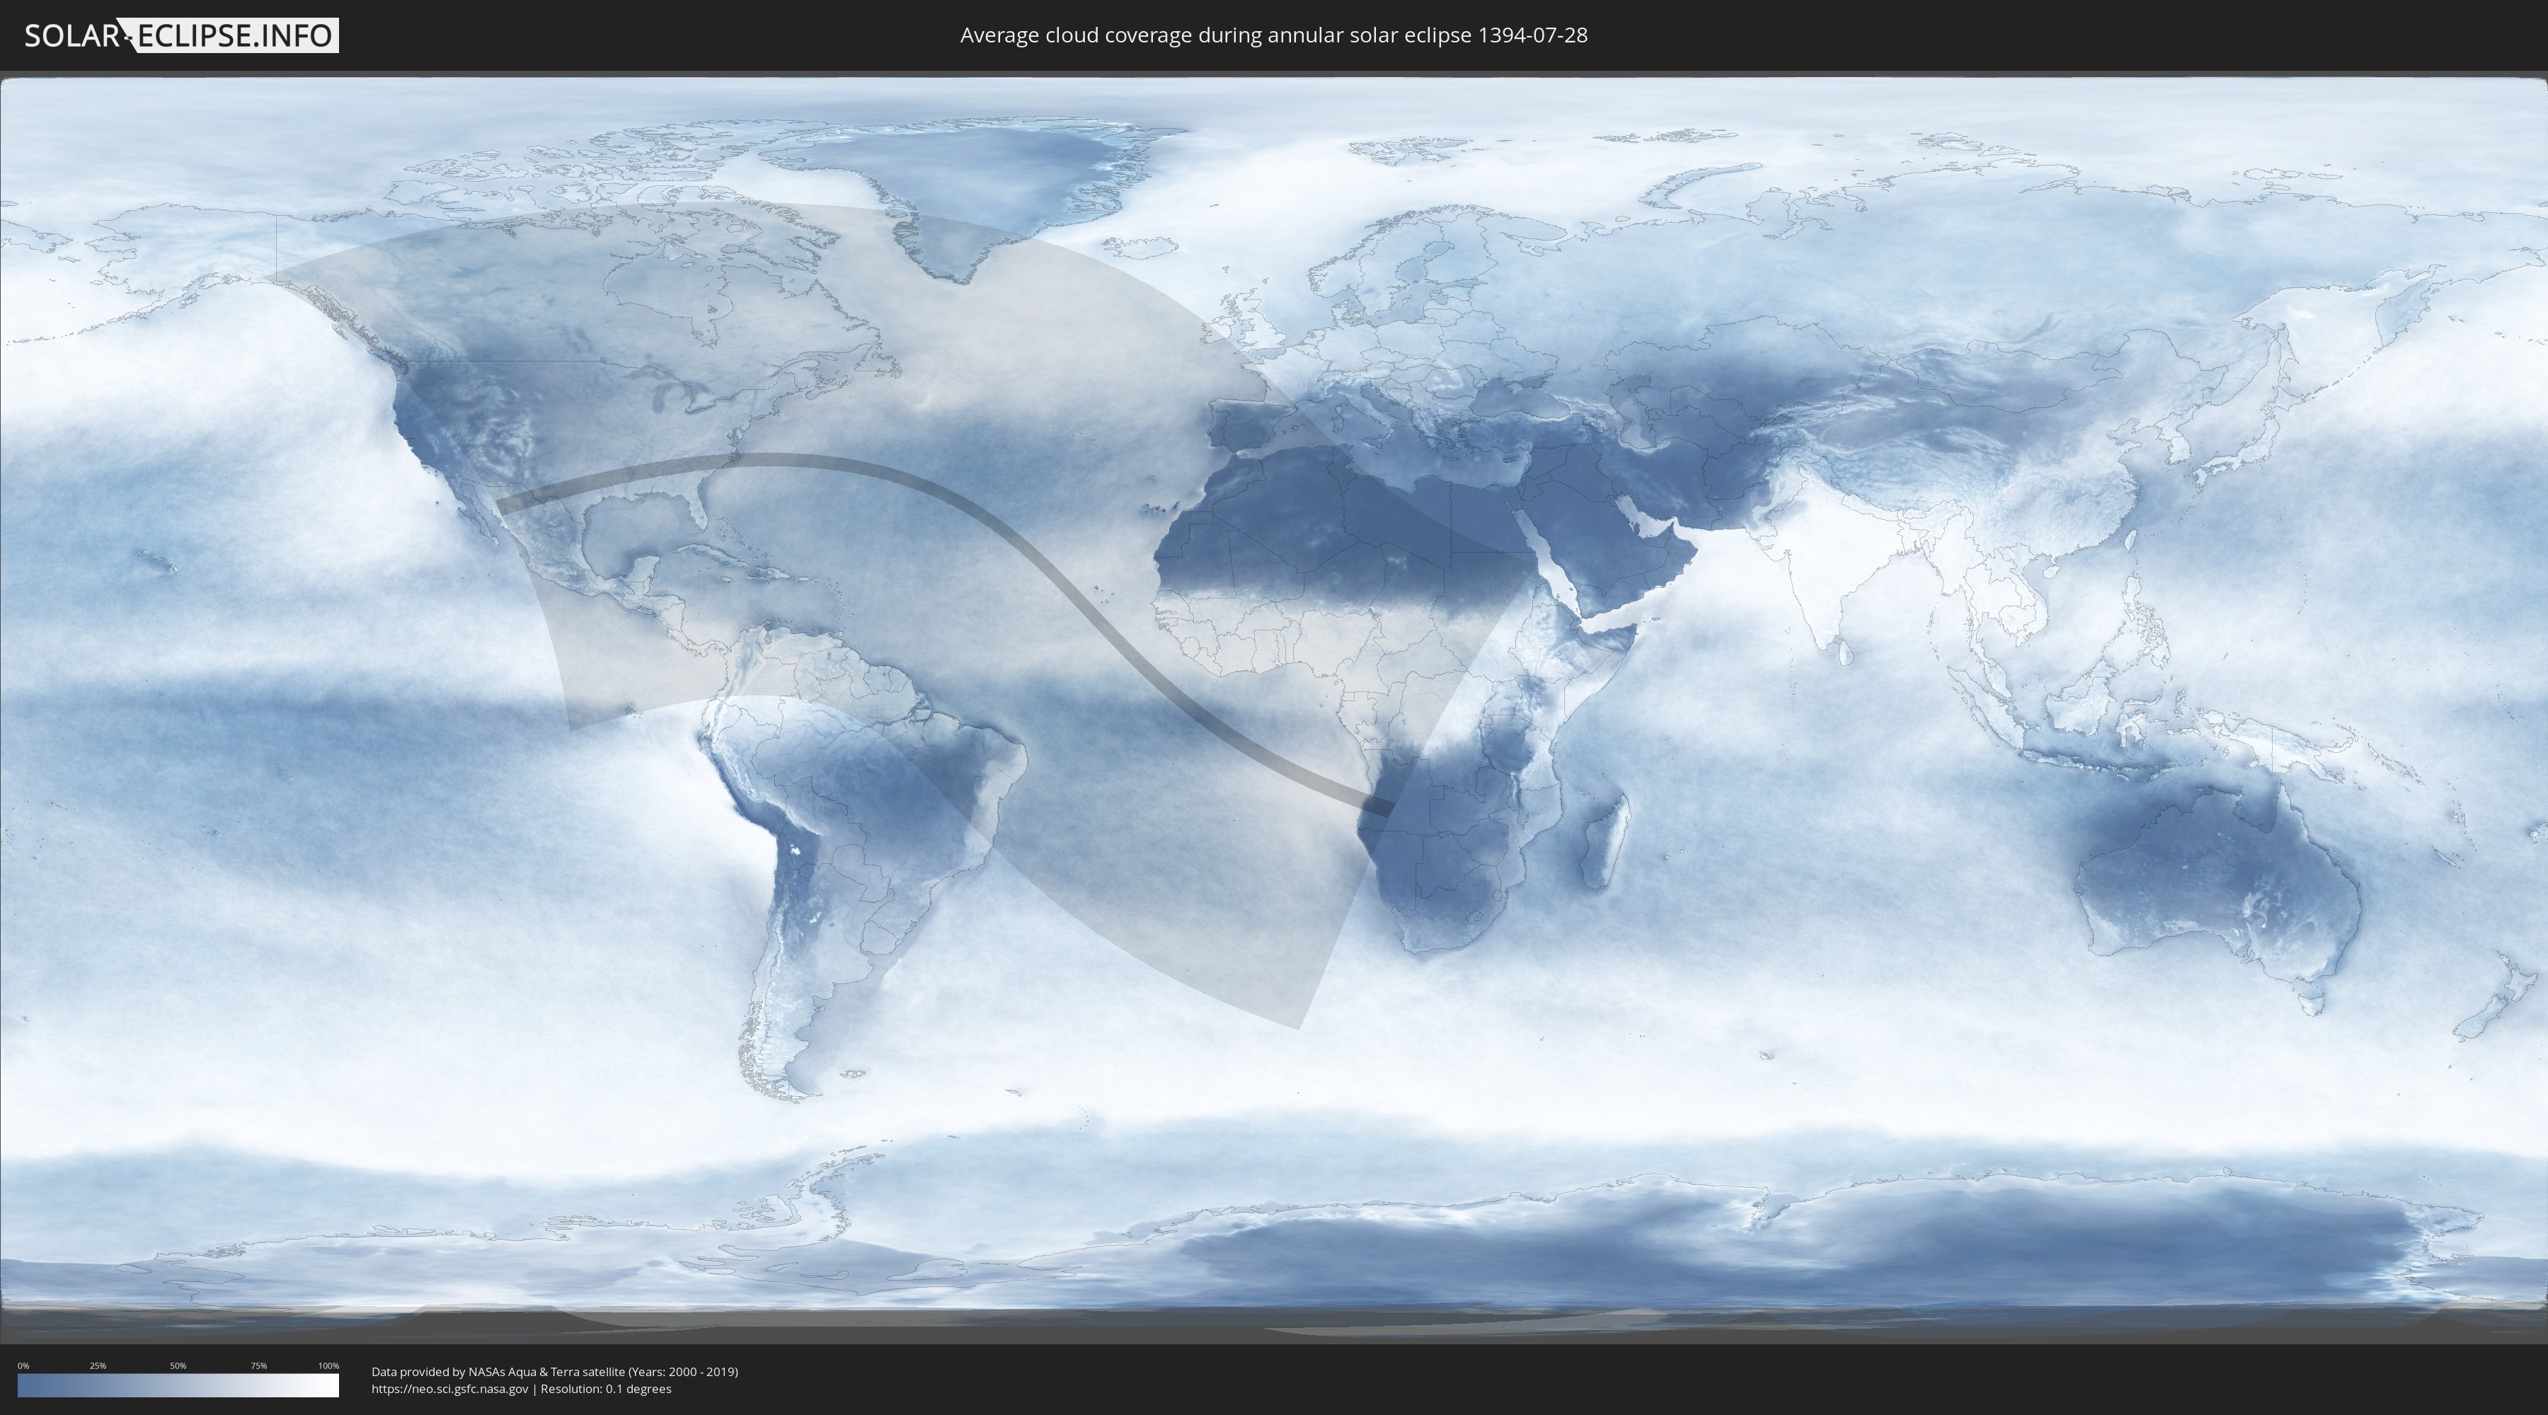Click the "https://neo.sci.gsfc.nasa.gov | Resolution: 0.1 degrees" line
This screenshot has width=2548, height=1415.
coord(521,1390)
